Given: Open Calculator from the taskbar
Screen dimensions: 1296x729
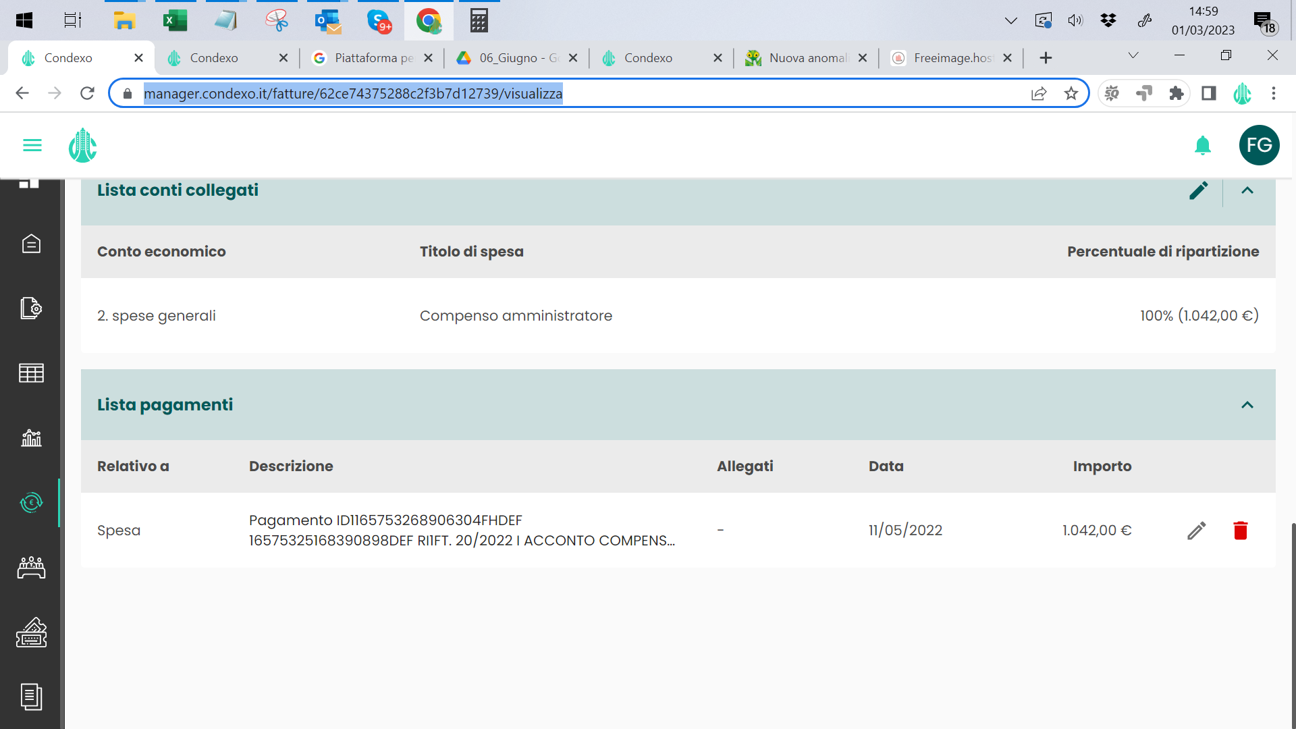Looking at the screenshot, I should [x=479, y=20].
